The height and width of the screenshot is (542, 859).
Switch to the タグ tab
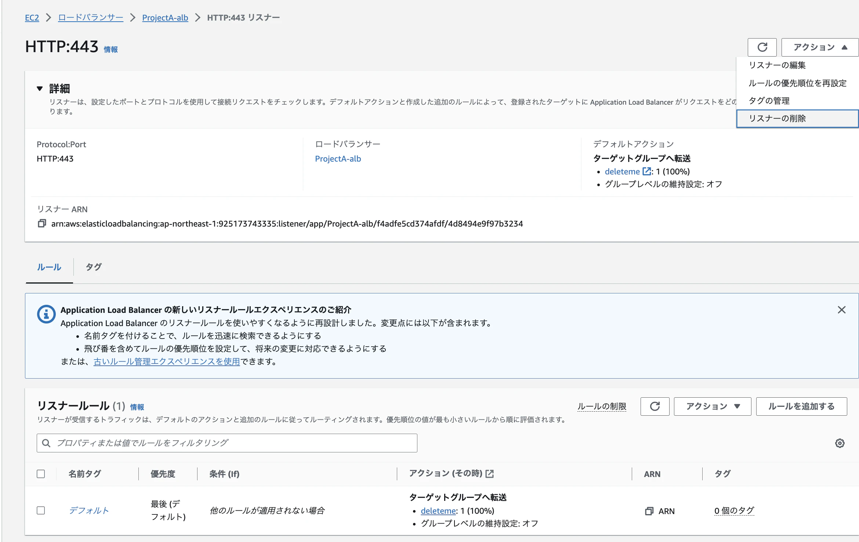tap(93, 267)
